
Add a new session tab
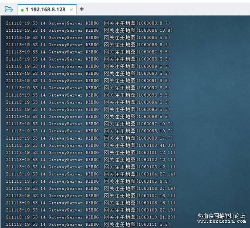tap(81, 9)
